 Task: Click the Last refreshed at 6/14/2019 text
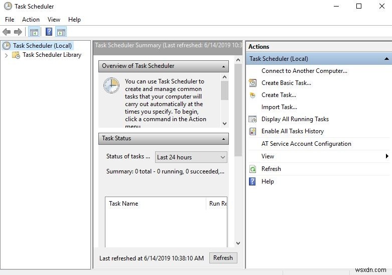tap(152, 258)
